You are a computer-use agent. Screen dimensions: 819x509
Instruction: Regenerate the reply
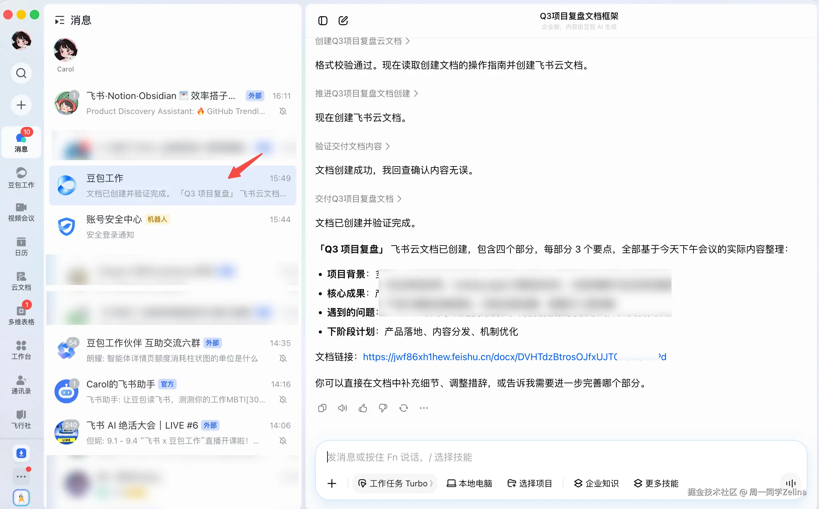click(404, 408)
